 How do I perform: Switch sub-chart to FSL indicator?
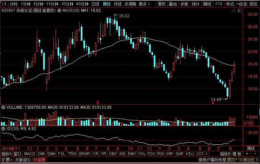click(x=62, y=154)
